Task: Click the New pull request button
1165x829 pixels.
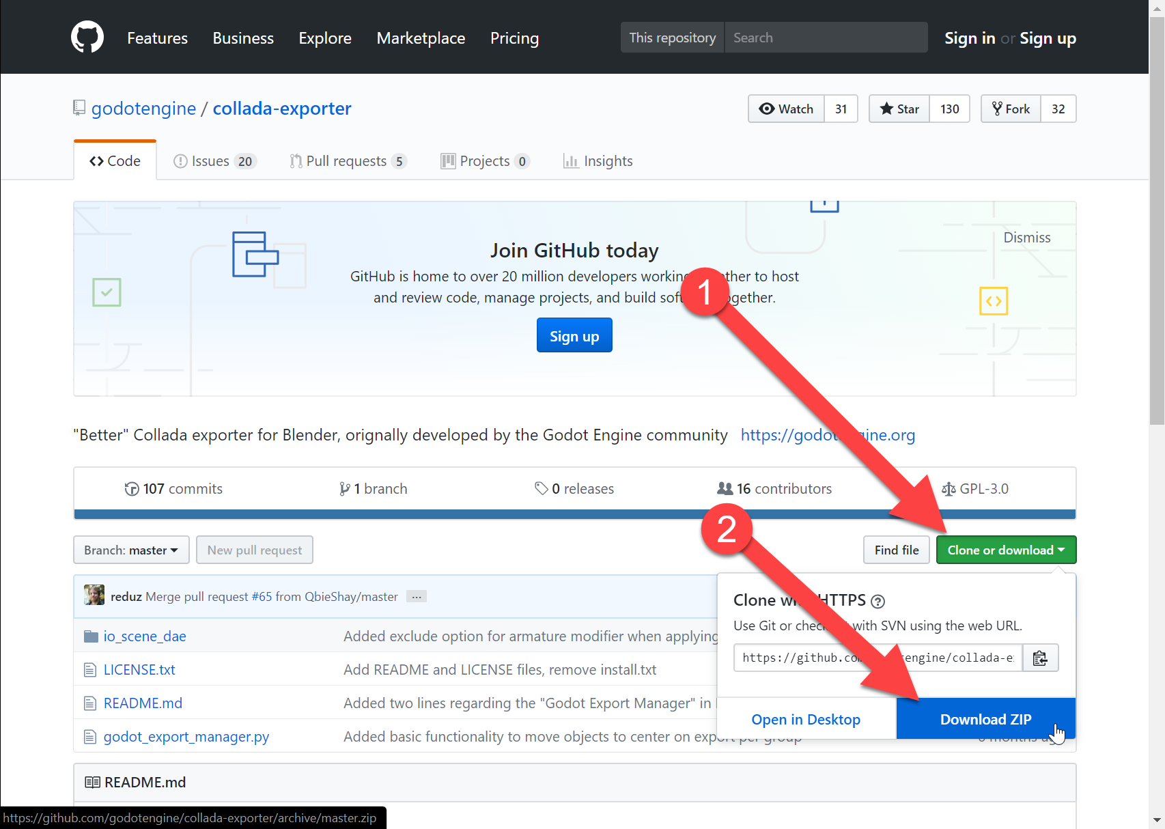Action: pyautogui.click(x=255, y=550)
